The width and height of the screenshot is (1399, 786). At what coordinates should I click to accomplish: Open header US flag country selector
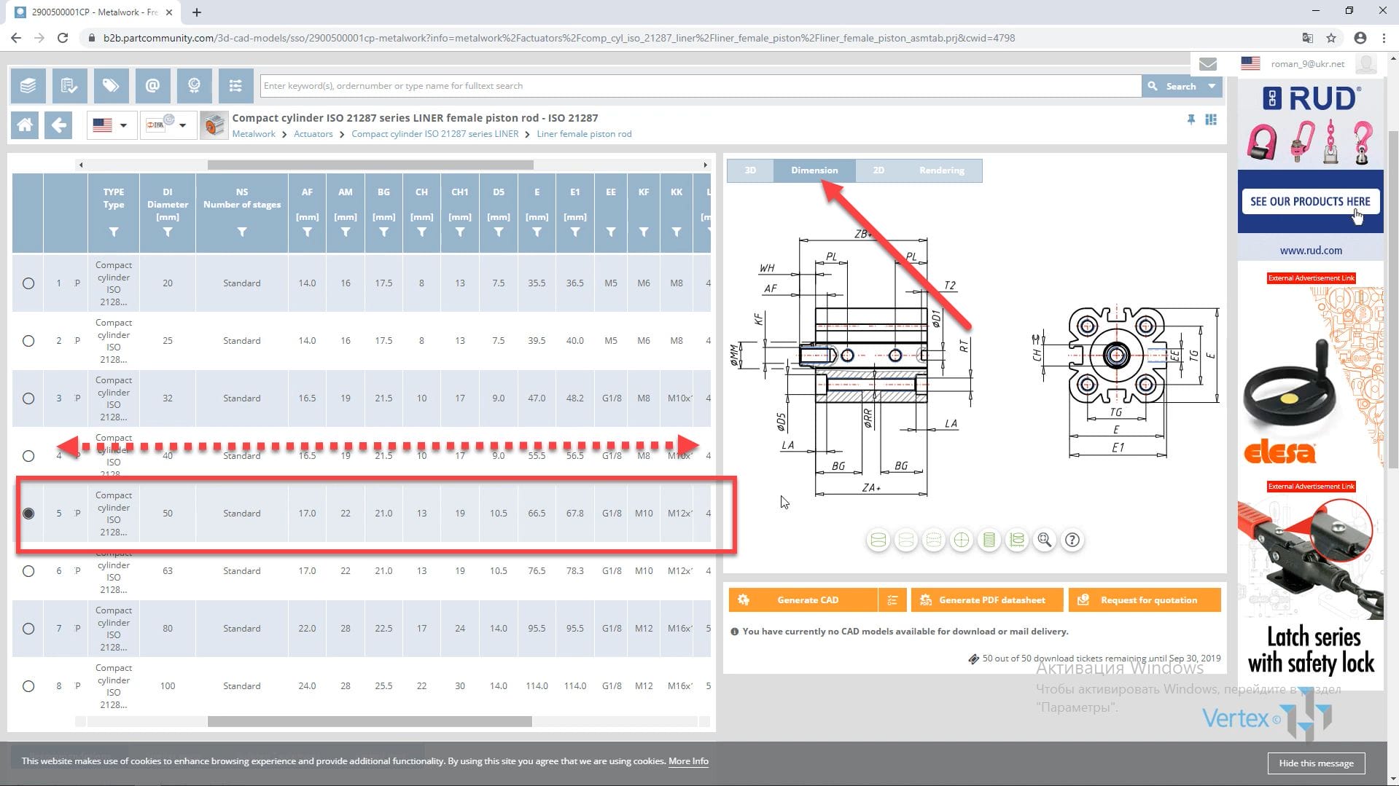[x=1250, y=63]
